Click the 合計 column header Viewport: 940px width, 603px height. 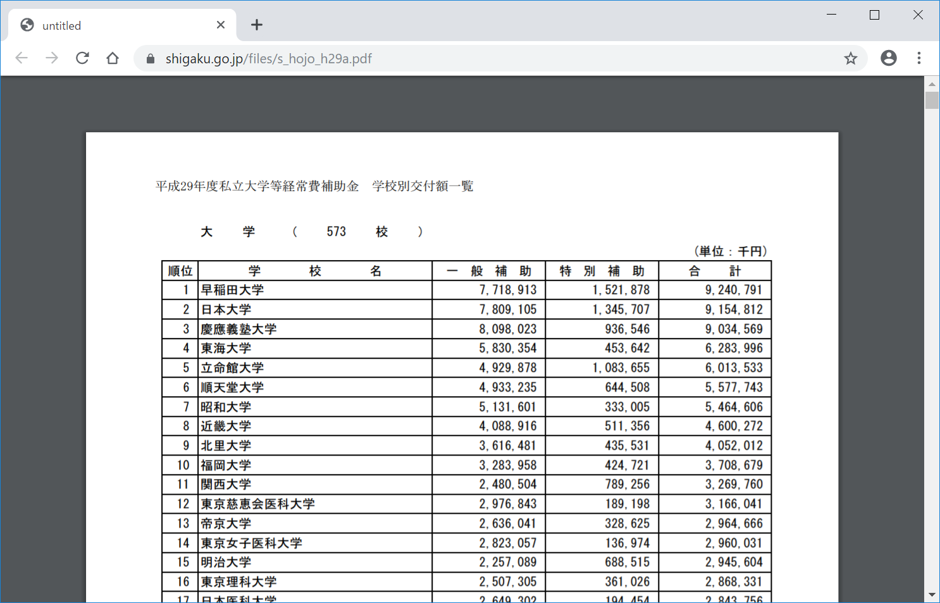715,271
